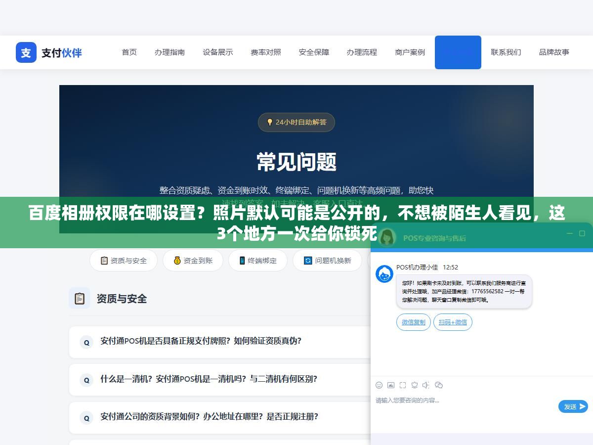
Task: Click the send-image icon in chat toolbar
Action: tap(391, 385)
